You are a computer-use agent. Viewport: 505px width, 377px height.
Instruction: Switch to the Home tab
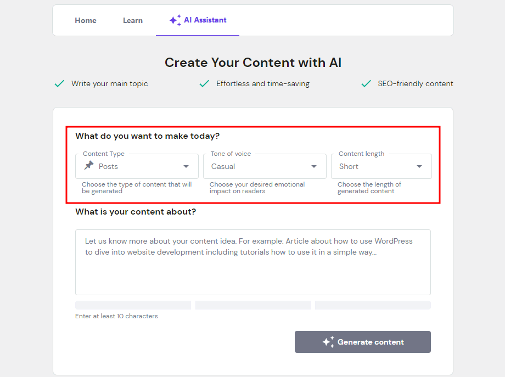[85, 20]
